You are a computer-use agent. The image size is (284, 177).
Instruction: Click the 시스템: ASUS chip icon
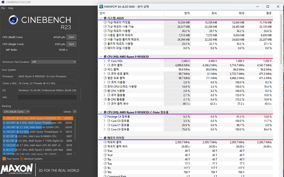(x=105, y=18)
